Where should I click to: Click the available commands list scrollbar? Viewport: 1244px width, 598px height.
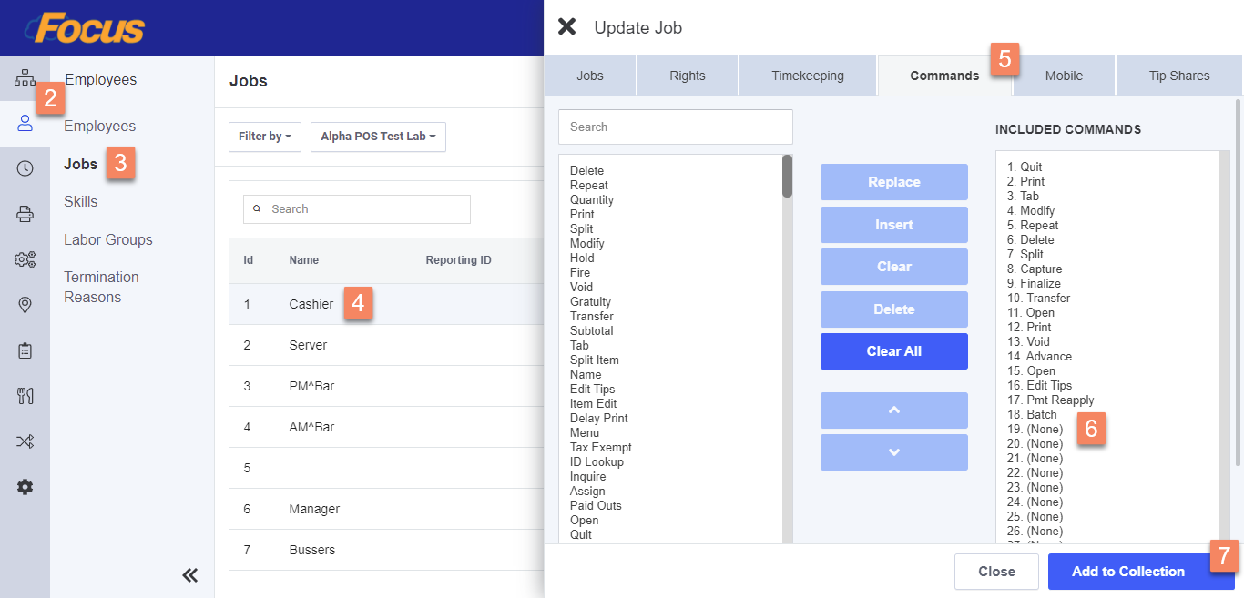787,176
